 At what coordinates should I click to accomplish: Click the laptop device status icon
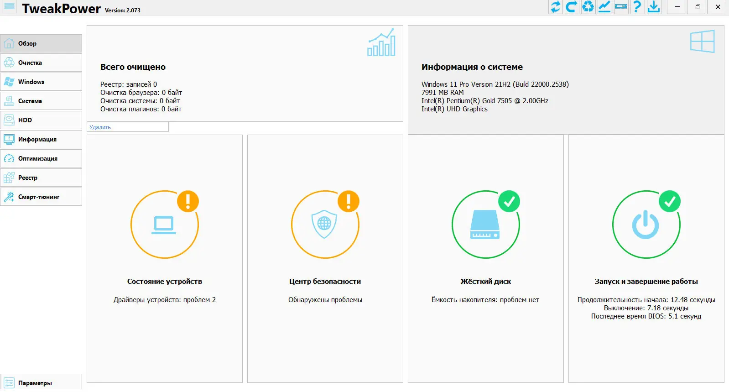[x=164, y=225]
